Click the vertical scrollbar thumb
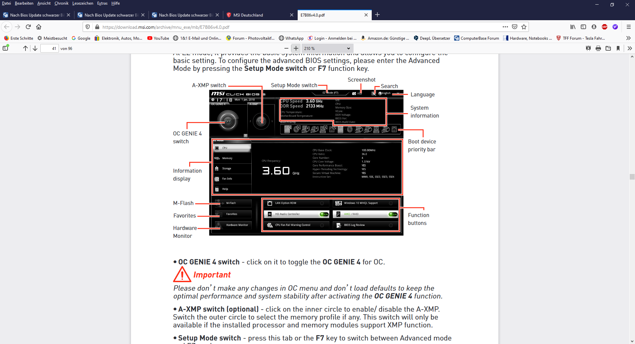The image size is (635, 344). tap(632, 177)
